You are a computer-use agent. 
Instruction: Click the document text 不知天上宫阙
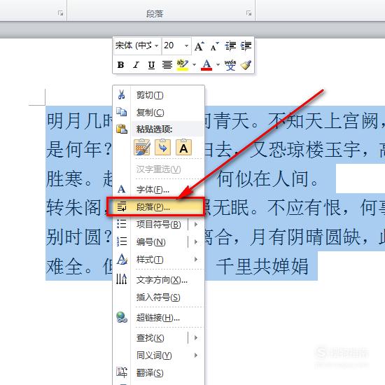tap(323, 121)
